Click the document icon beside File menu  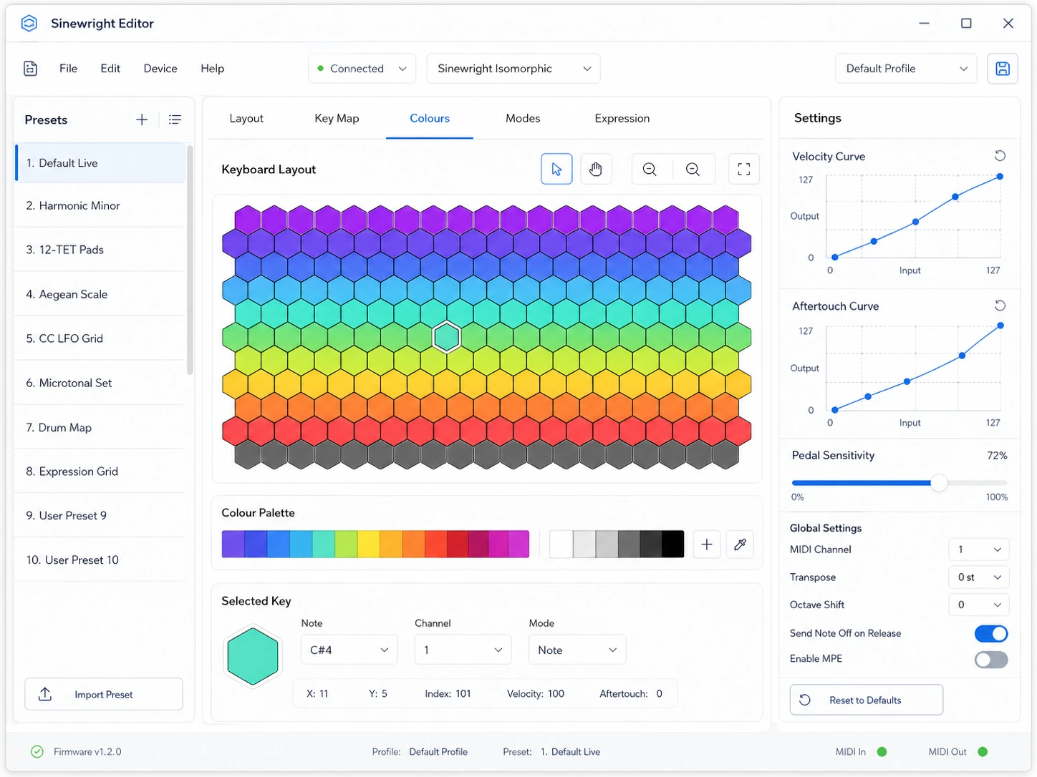click(x=30, y=69)
